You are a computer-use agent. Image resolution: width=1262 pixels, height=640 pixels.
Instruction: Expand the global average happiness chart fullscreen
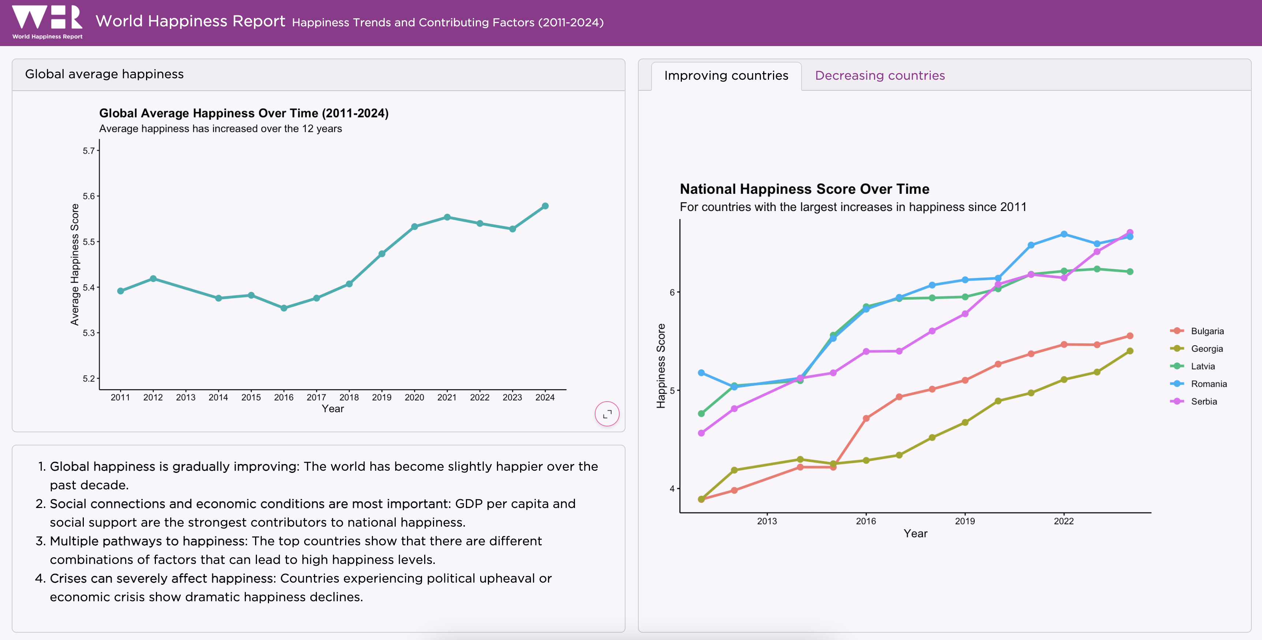click(606, 414)
